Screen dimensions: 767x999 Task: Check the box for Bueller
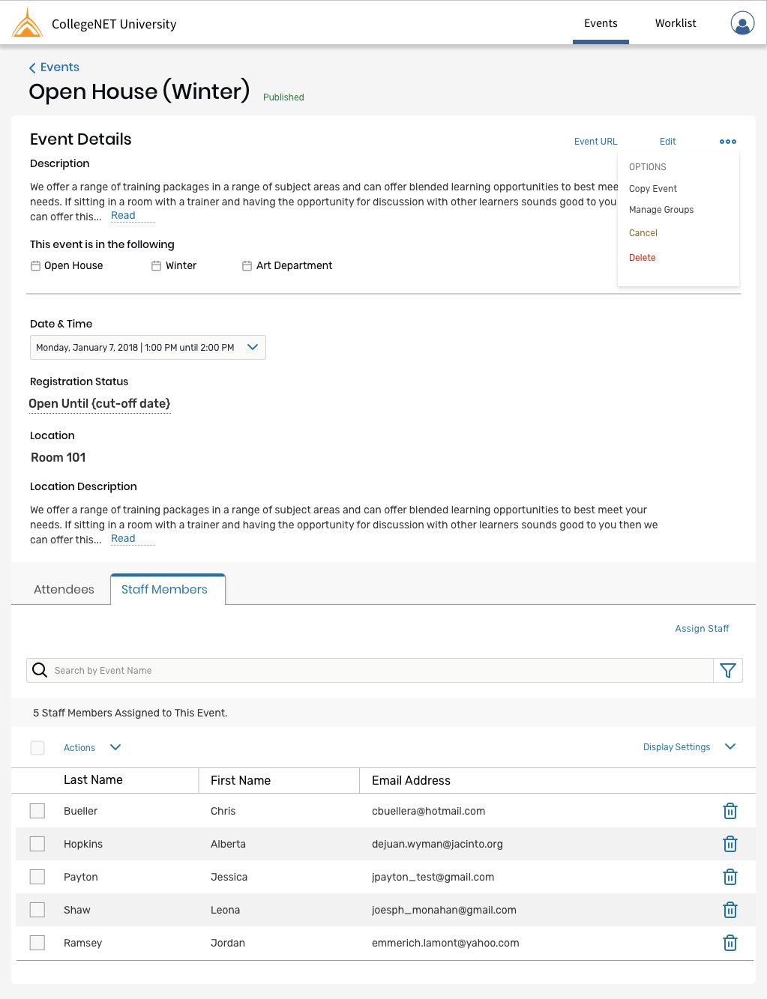click(37, 811)
